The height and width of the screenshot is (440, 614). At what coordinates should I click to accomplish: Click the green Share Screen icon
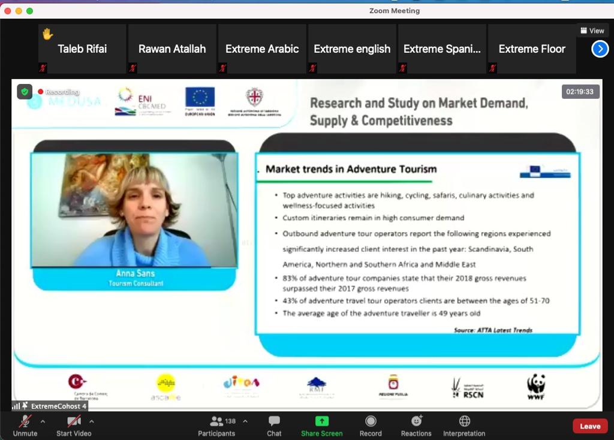(322, 421)
